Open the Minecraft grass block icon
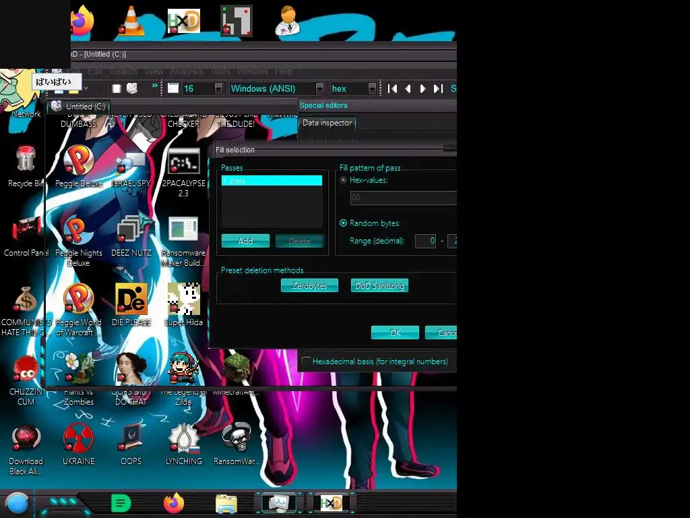The image size is (690, 518). point(237,374)
